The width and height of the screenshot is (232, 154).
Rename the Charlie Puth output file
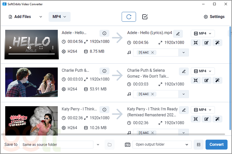click(184, 71)
